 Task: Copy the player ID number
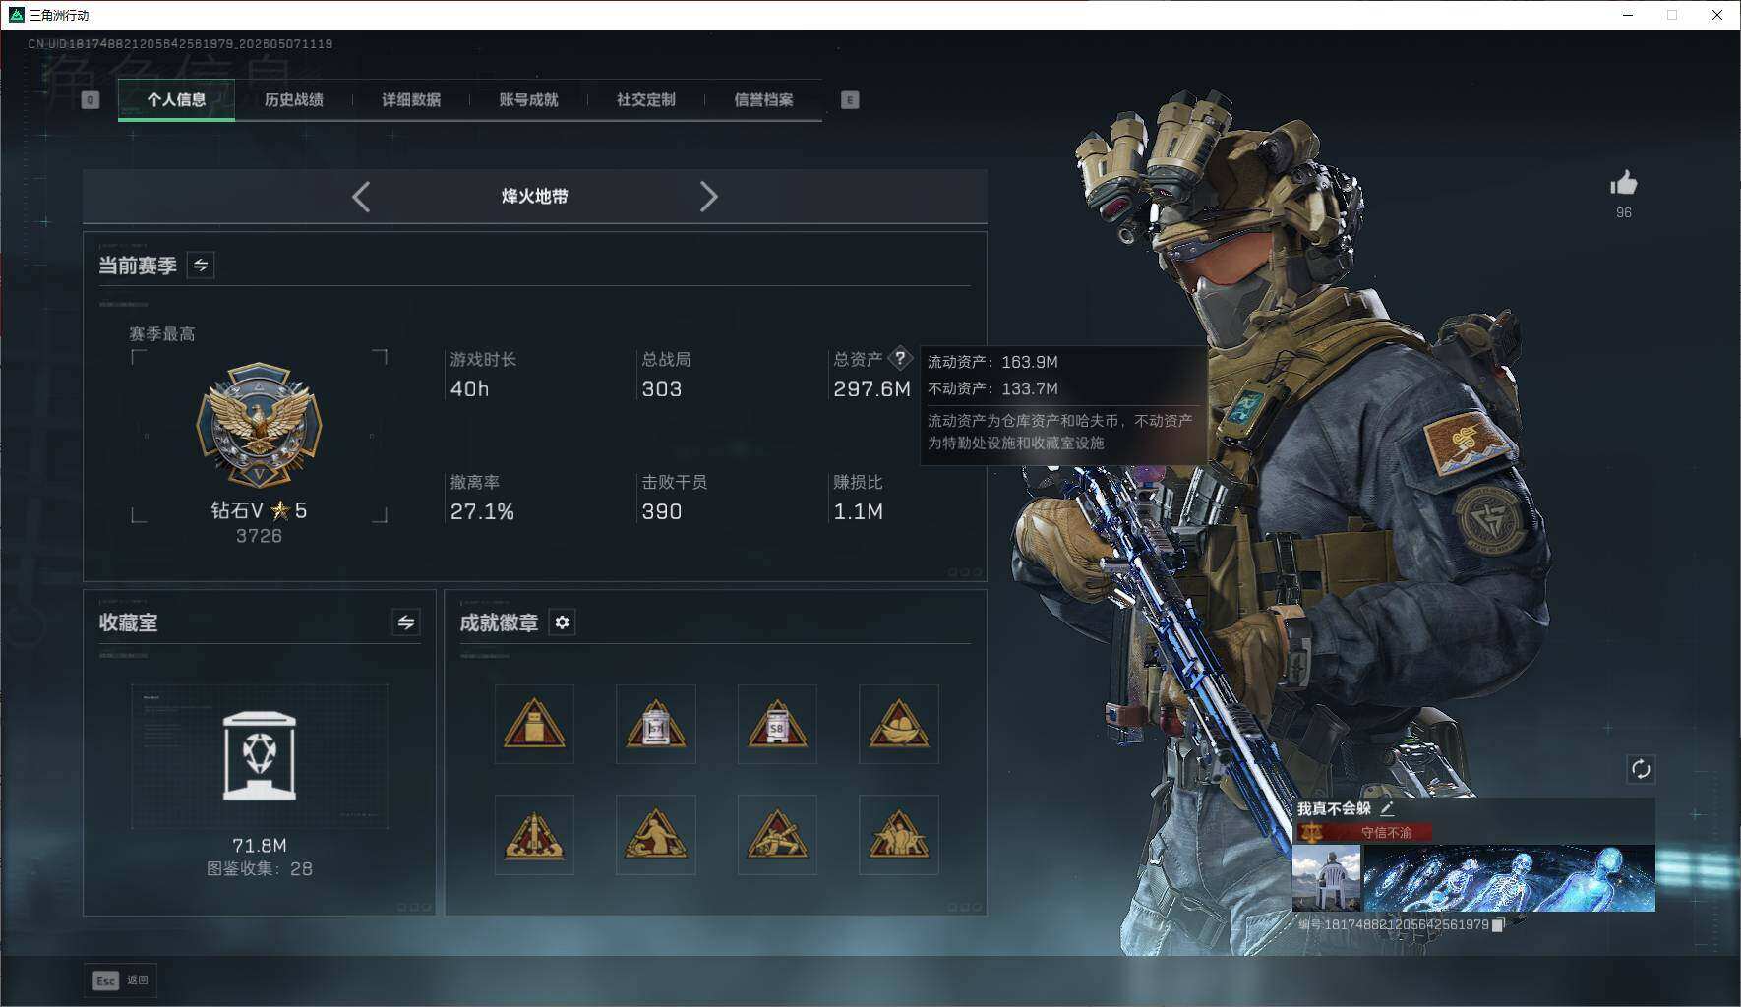(x=1498, y=925)
